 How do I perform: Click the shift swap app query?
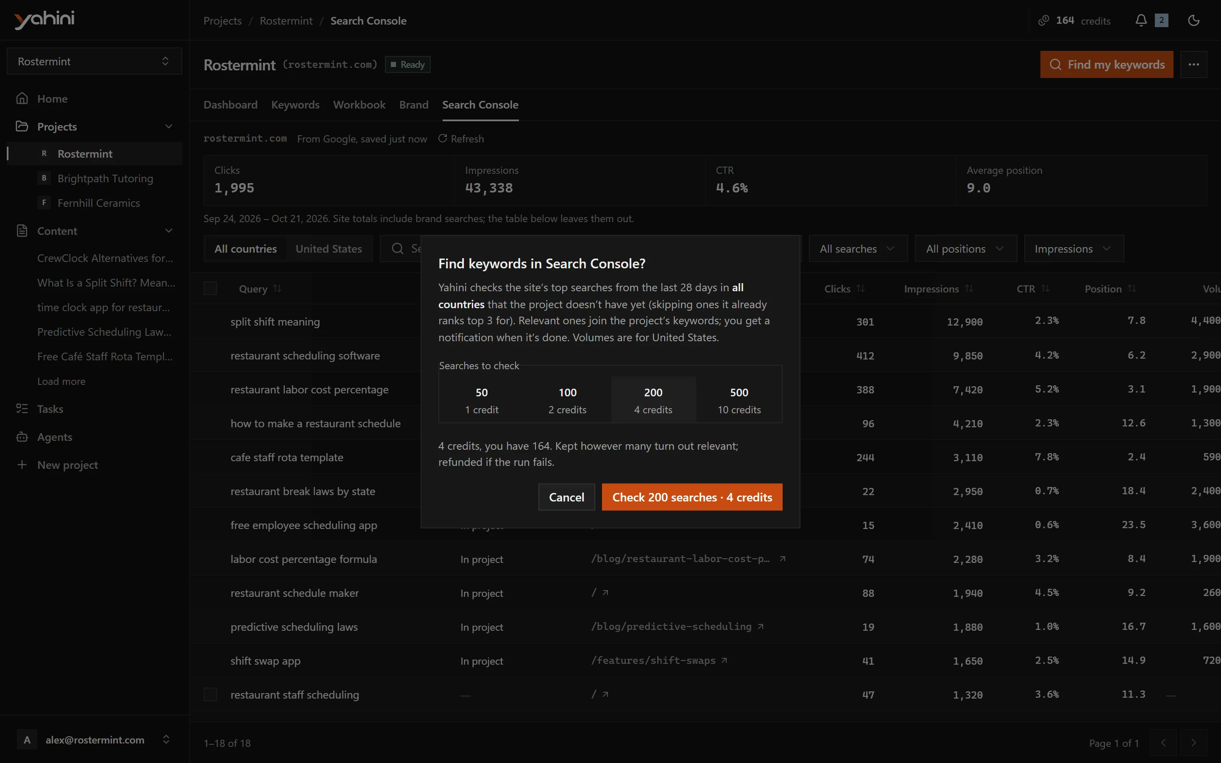click(x=265, y=660)
